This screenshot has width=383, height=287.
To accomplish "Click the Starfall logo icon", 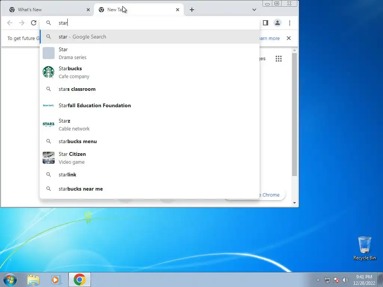I will (x=48, y=105).
